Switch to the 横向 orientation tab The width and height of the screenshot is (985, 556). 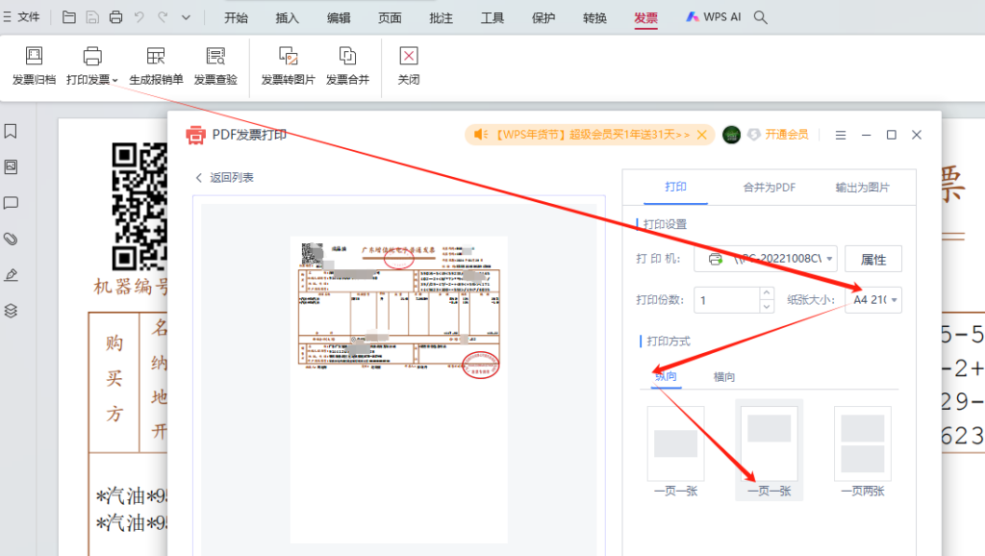[x=723, y=377]
